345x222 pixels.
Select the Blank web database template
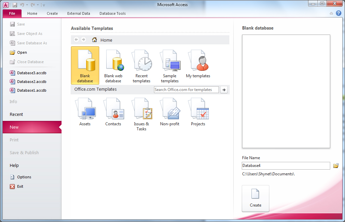pos(113,66)
